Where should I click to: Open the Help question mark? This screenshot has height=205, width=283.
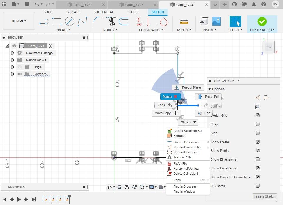pos(264,4)
